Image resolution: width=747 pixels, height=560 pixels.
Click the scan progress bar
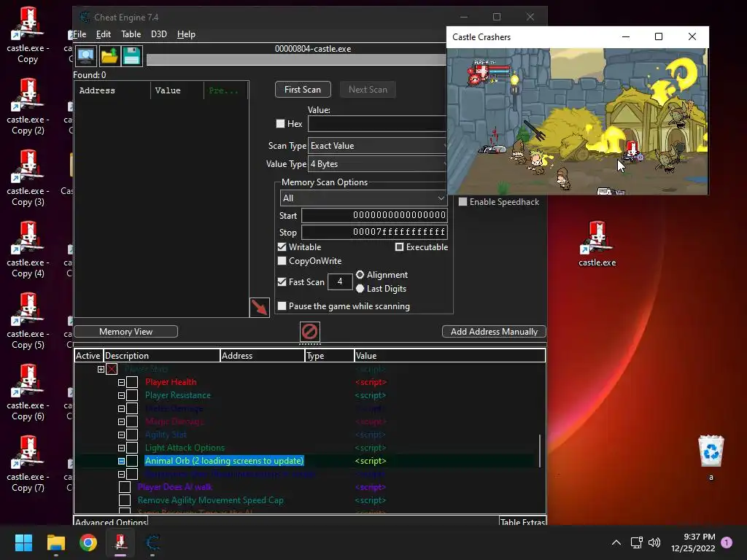coord(296,60)
